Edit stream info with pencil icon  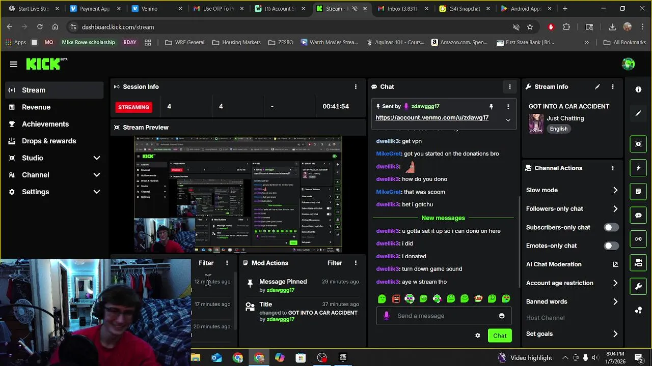pos(597,87)
